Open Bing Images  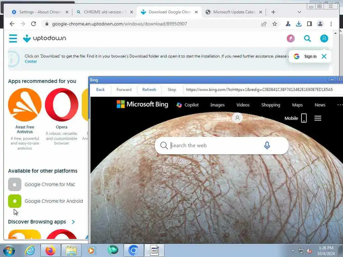tap(217, 105)
